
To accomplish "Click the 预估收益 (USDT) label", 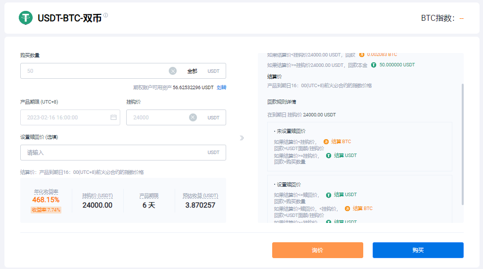I will (x=200, y=196).
